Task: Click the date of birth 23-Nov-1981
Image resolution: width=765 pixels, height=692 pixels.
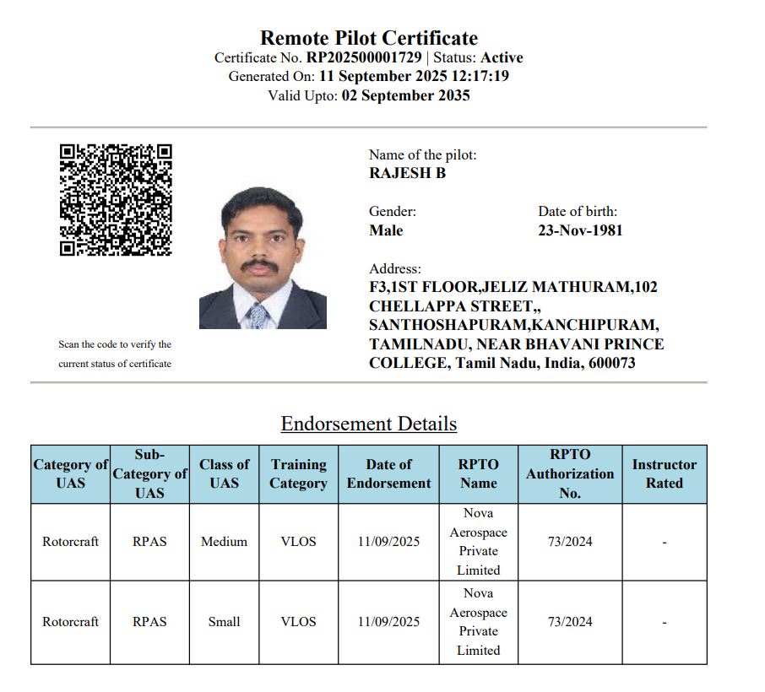Action: 580,230
